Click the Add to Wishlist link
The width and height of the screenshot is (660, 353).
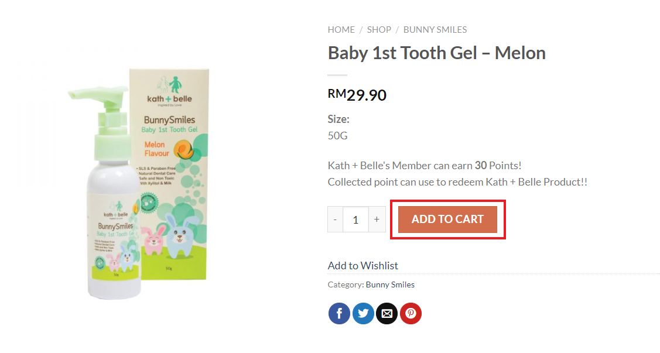pos(363,265)
